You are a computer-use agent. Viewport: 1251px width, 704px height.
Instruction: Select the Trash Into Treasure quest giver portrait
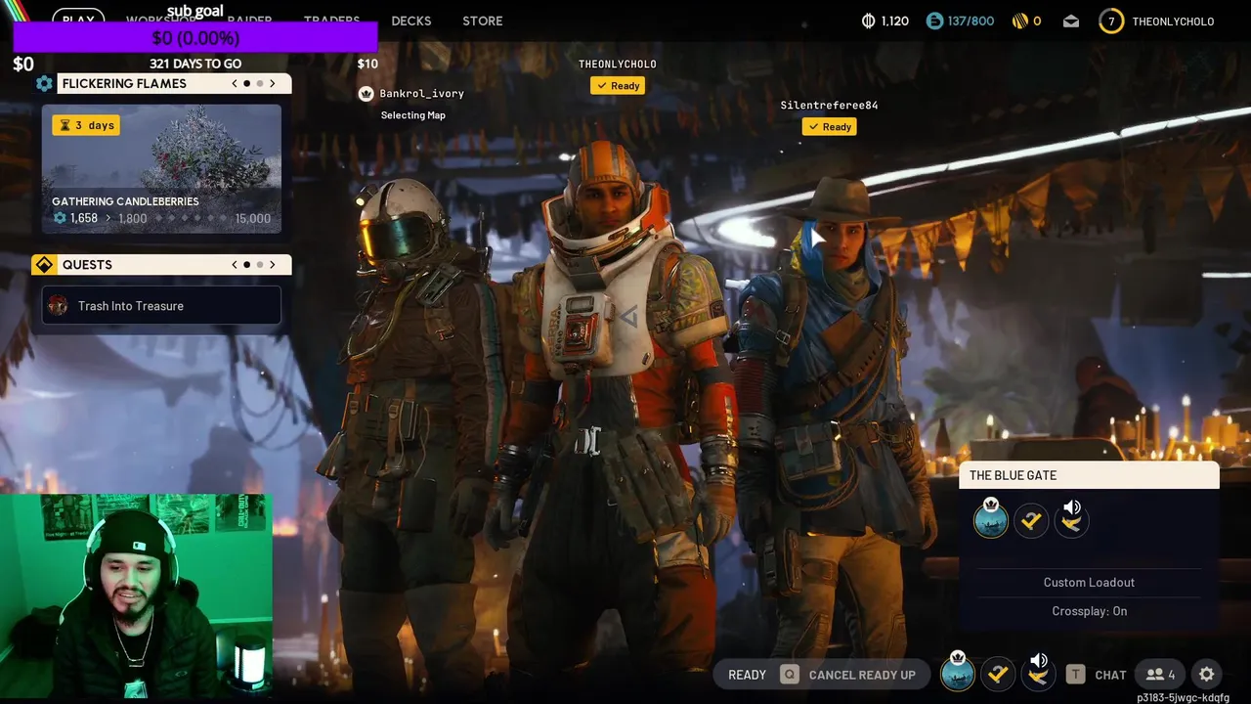(58, 306)
